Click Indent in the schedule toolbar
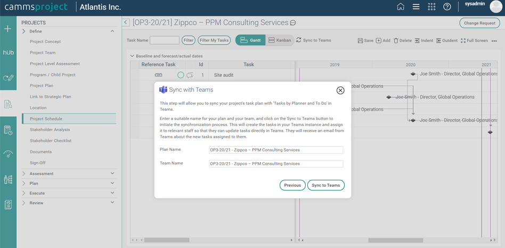The image size is (505, 248). pyautogui.click(x=424, y=41)
